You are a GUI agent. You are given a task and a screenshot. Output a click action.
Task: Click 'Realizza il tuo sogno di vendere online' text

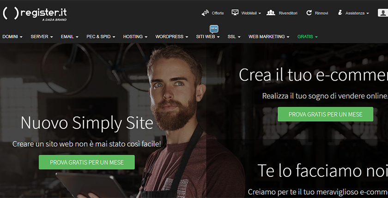324,96
